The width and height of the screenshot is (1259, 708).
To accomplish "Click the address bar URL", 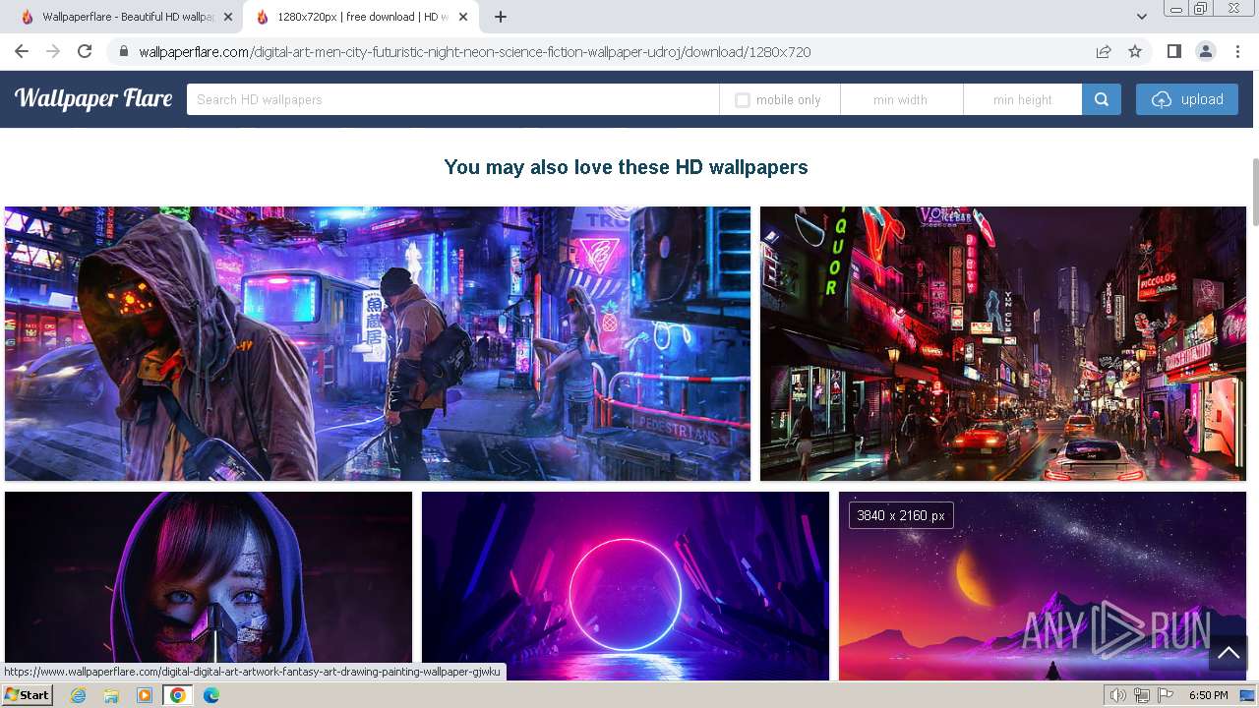I will pos(475,52).
